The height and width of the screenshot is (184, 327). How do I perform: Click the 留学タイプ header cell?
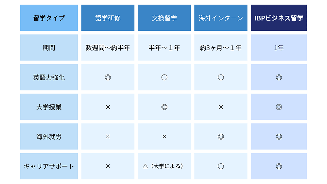pos(49,18)
